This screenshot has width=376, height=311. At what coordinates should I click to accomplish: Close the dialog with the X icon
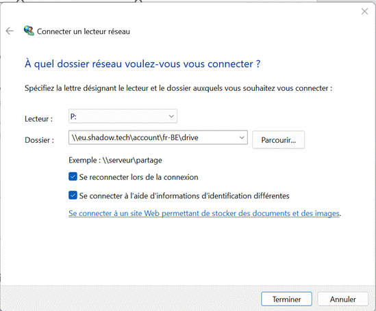[364, 11]
